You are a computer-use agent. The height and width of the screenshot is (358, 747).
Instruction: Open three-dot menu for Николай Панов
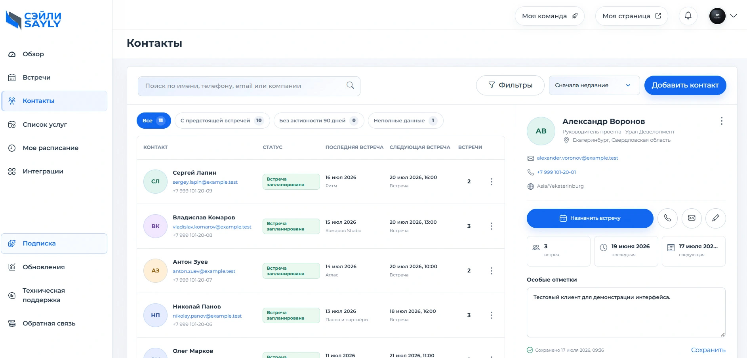pyautogui.click(x=492, y=315)
